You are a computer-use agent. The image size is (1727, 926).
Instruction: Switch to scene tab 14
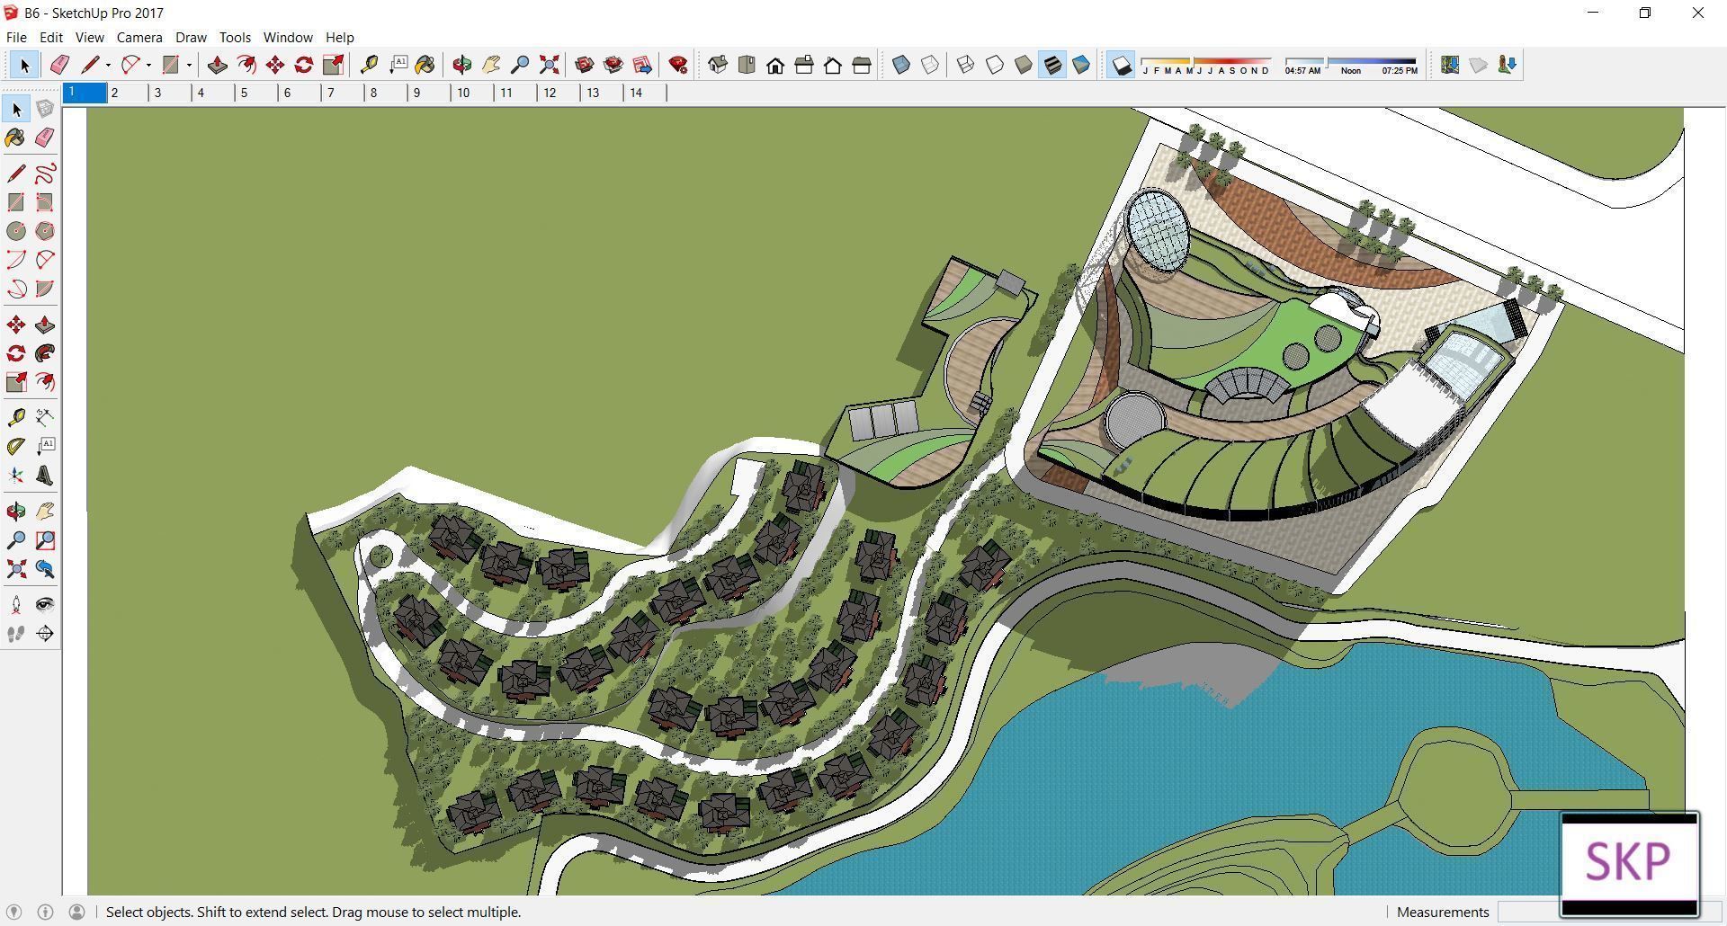click(645, 93)
